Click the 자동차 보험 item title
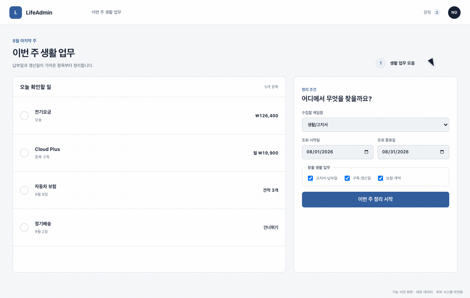Screen dimensions: 470x298 [x=45, y=186]
